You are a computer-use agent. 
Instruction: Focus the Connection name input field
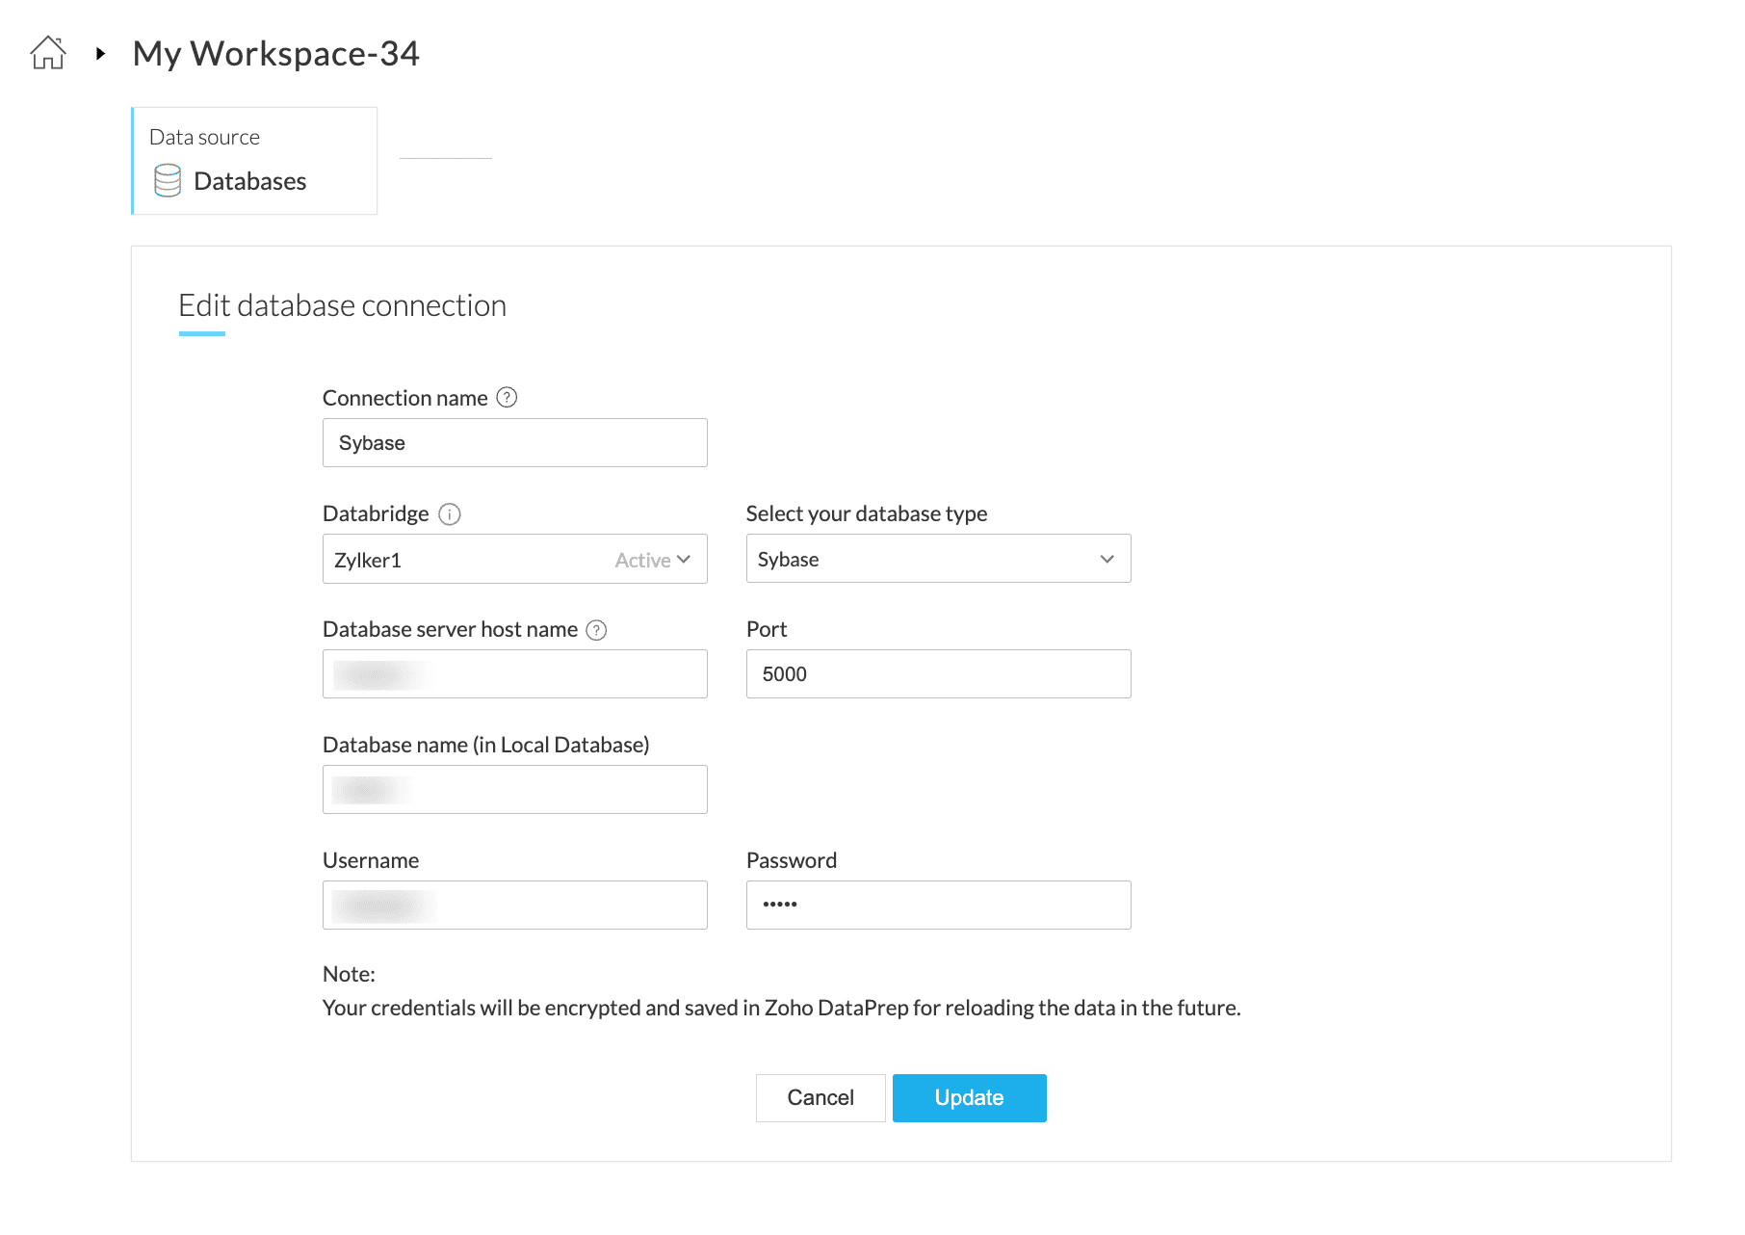coord(515,443)
